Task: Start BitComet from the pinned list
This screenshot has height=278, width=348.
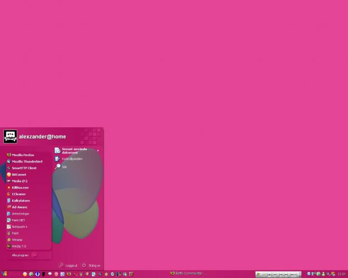Action: (x=18, y=175)
